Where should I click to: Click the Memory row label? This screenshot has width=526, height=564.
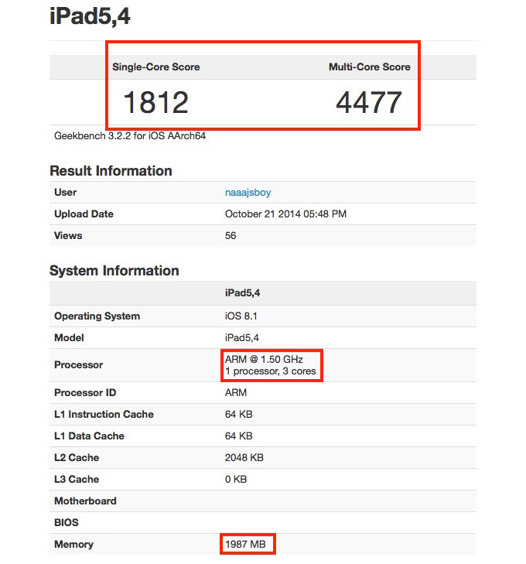coord(73,545)
